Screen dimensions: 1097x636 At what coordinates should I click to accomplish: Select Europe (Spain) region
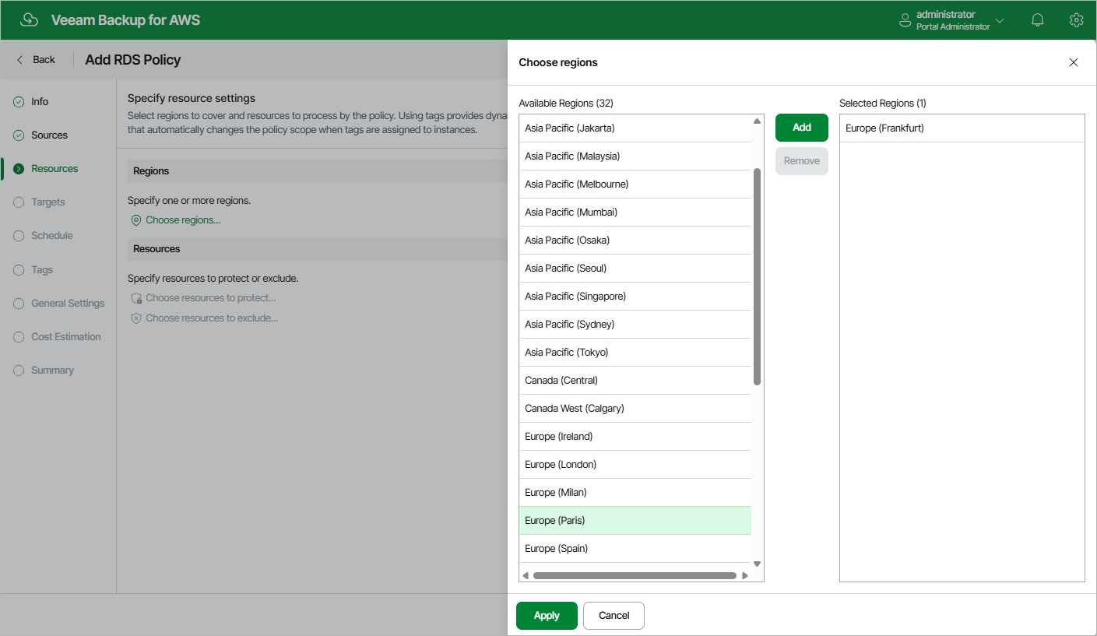click(635, 549)
